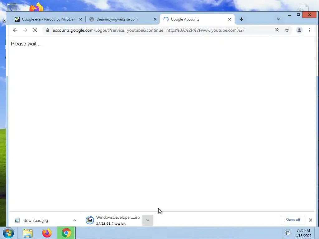View site information via the padlock icon
The width and height of the screenshot is (319, 239).
point(48,30)
